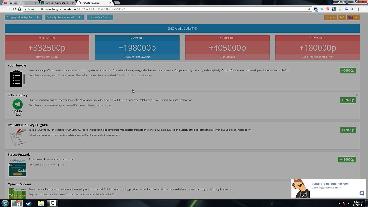Claim the +72000p LiveSample reward
Image resolution: width=368 pixels, height=207 pixels.
(x=348, y=130)
